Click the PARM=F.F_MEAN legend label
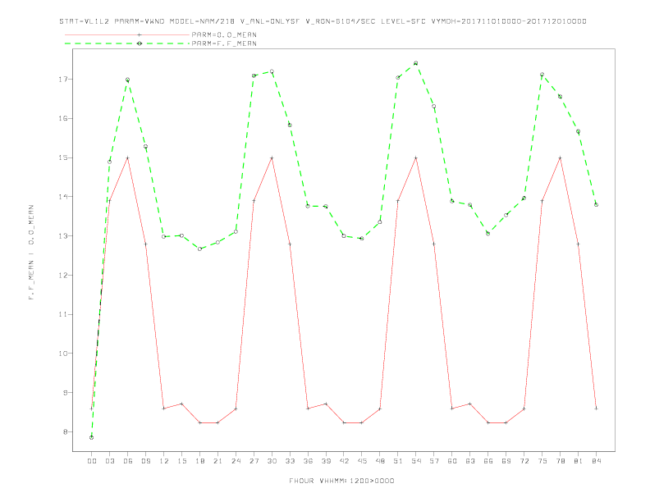Image resolution: width=650 pixels, height=502 pixels. (x=224, y=43)
